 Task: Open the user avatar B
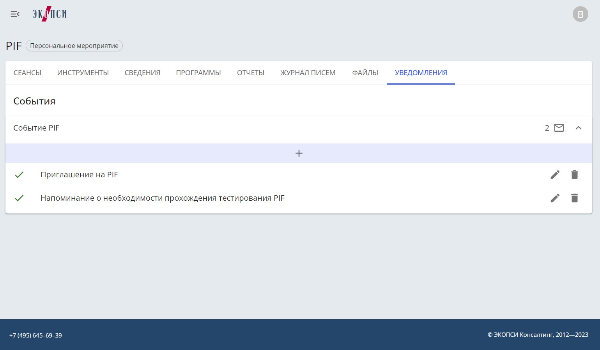coord(580,14)
